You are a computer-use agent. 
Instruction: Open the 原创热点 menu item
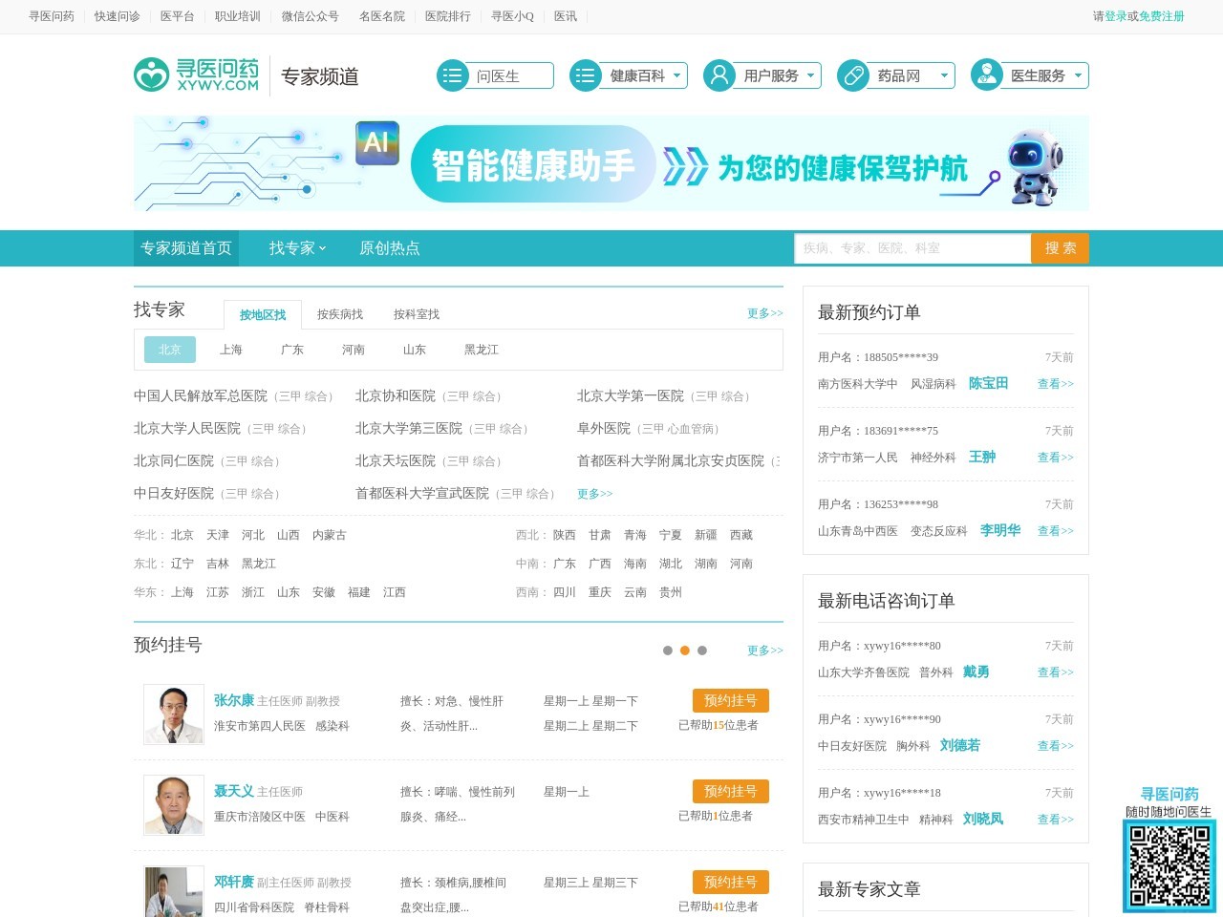(x=389, y=247)
